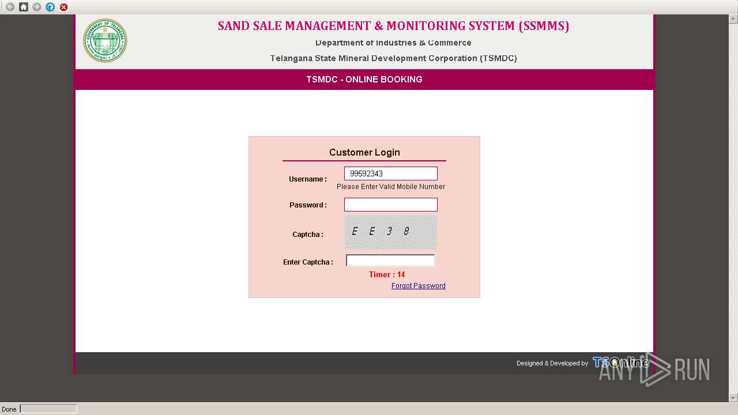Click the browser back arrow icon

pos(10,7)
